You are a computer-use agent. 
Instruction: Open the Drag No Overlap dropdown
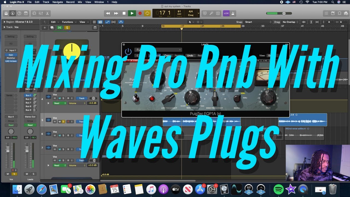click(290, 22)
